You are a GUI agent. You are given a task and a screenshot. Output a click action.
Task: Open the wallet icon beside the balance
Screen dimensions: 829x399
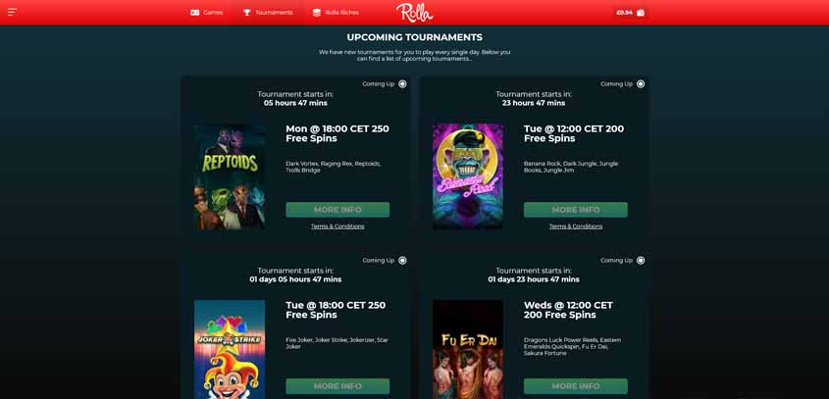coord(641,12)
